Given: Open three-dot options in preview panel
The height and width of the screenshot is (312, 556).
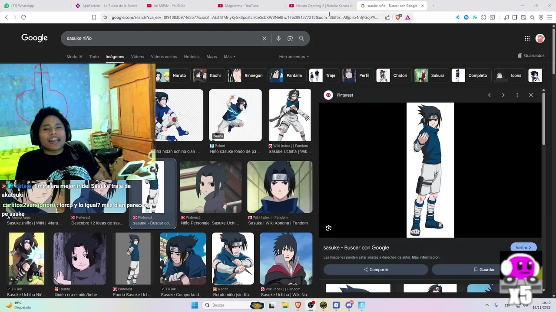Looking at the screenshot, I should (517, 95).
